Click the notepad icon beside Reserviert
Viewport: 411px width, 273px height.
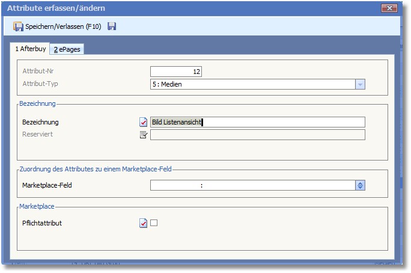[x=143, y=135]
